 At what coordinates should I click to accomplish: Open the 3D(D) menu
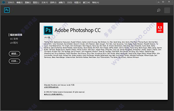coord(70,2)
